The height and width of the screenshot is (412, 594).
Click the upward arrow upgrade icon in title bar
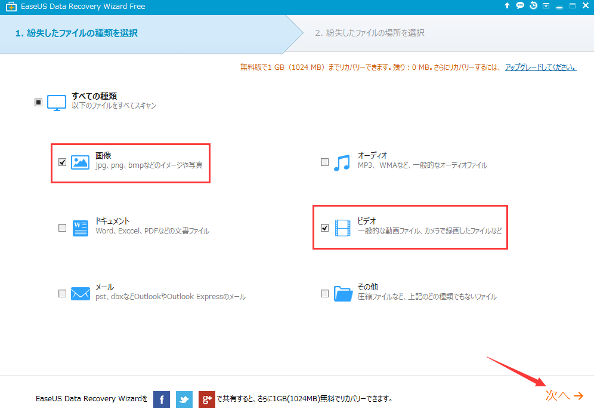pyautogui.click(x=507, y=6)
